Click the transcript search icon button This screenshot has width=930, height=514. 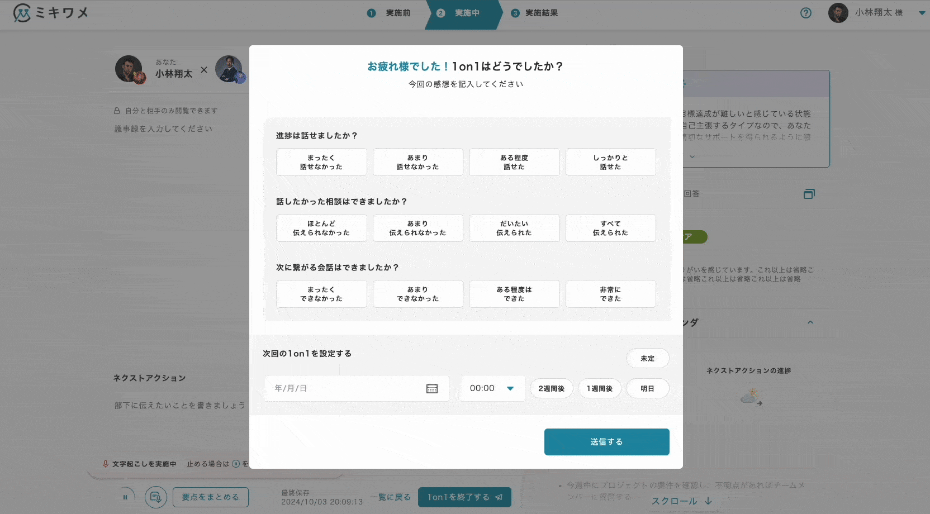(156, 497)
